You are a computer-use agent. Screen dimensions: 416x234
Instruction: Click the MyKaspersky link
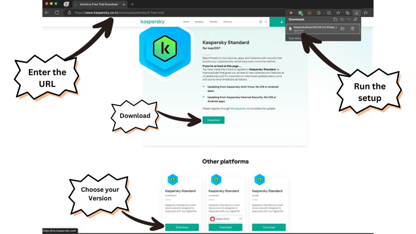pos(238,109)
